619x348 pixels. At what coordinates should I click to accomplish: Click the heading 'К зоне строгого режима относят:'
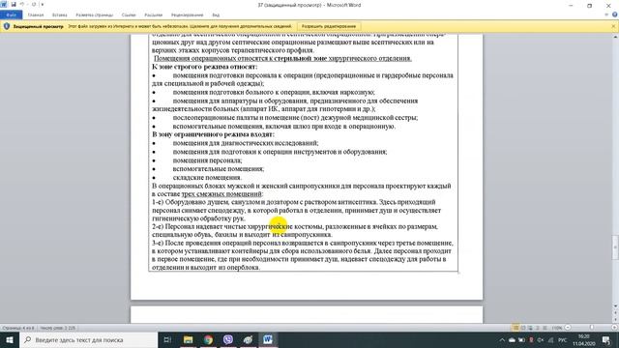(204, 67)
